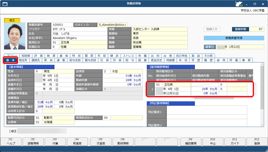Click the F9 確認書類 button

pyautogui.click(x=191, y=142)
